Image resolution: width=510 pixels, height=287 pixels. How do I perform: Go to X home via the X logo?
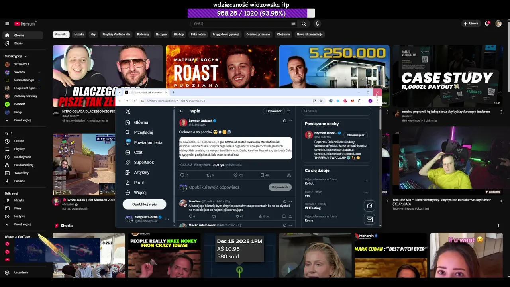click(x=127, y=112)
